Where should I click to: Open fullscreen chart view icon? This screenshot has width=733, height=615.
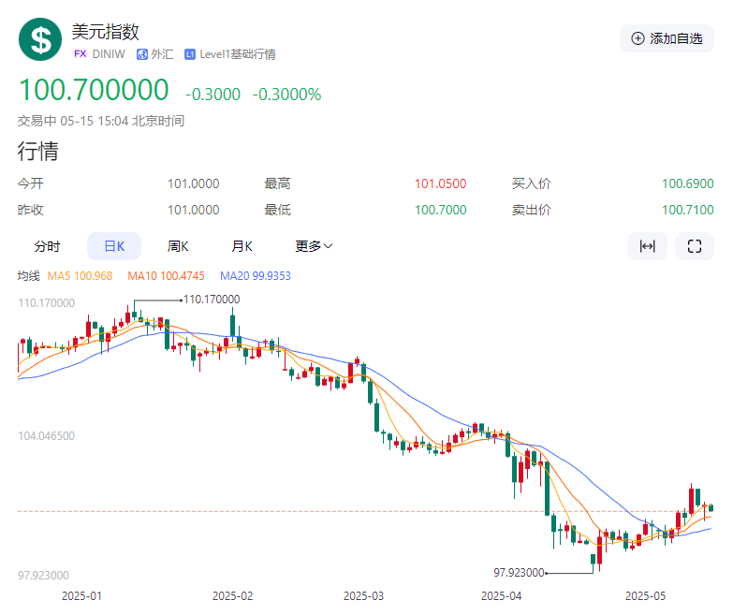pyautogui.click(x=695, y=246)
